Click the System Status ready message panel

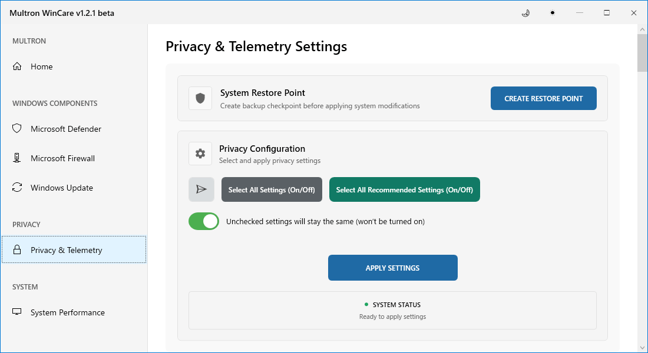[392, 311]
